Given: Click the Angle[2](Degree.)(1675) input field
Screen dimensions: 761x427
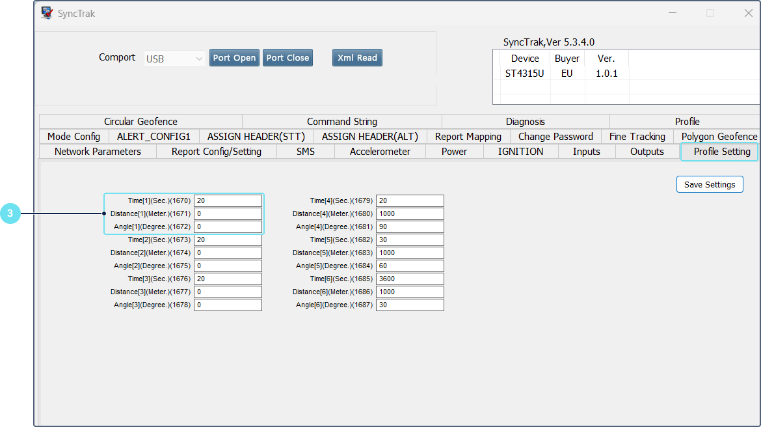Looking at the screenshot, I should (228, 266).
